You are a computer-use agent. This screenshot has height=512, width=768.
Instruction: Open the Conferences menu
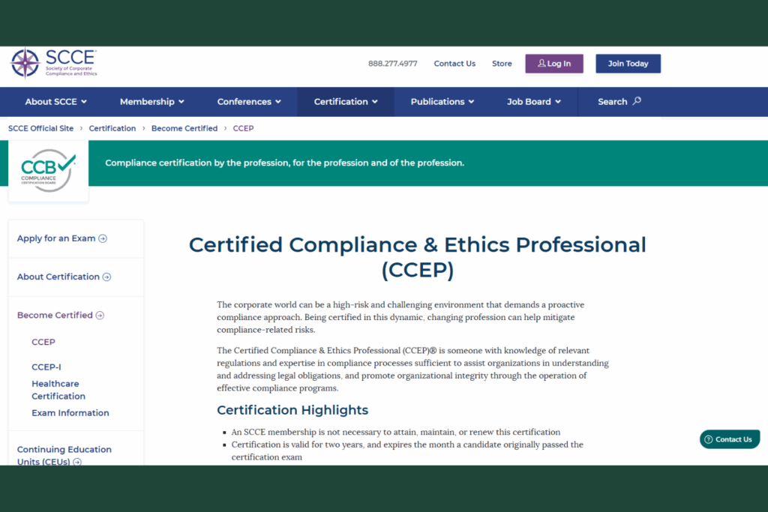(249, 102)
